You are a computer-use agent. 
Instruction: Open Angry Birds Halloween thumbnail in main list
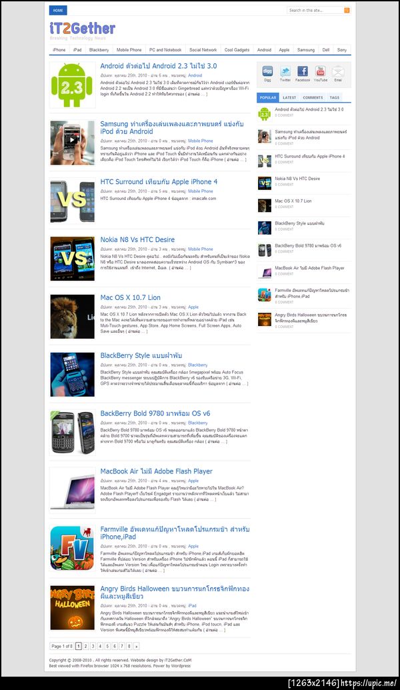pyautogui.click(x=72, y=607)
